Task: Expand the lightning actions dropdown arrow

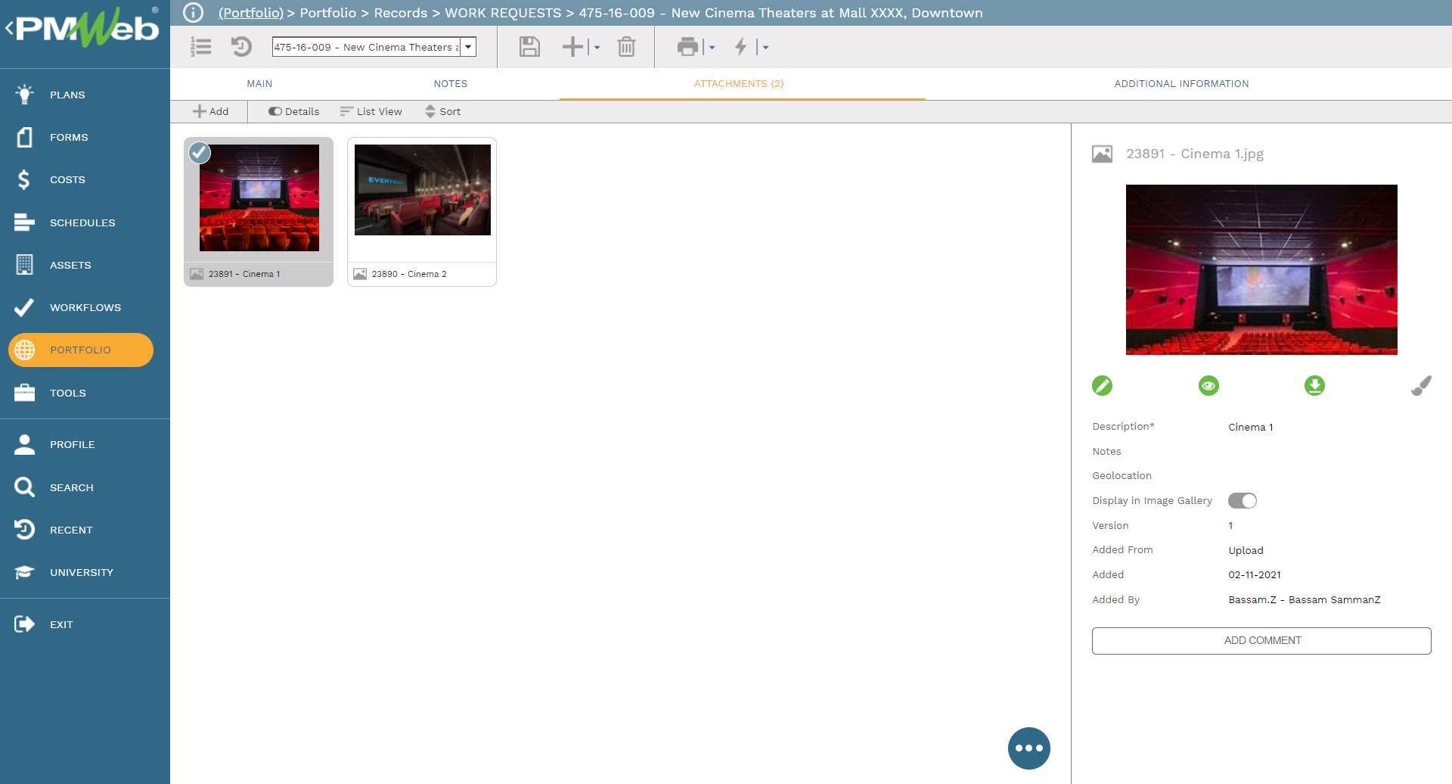Action: (x=765, y=48)
